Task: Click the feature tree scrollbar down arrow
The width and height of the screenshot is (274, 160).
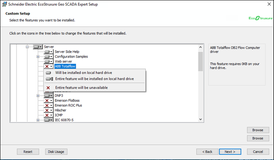Action: 200,119
